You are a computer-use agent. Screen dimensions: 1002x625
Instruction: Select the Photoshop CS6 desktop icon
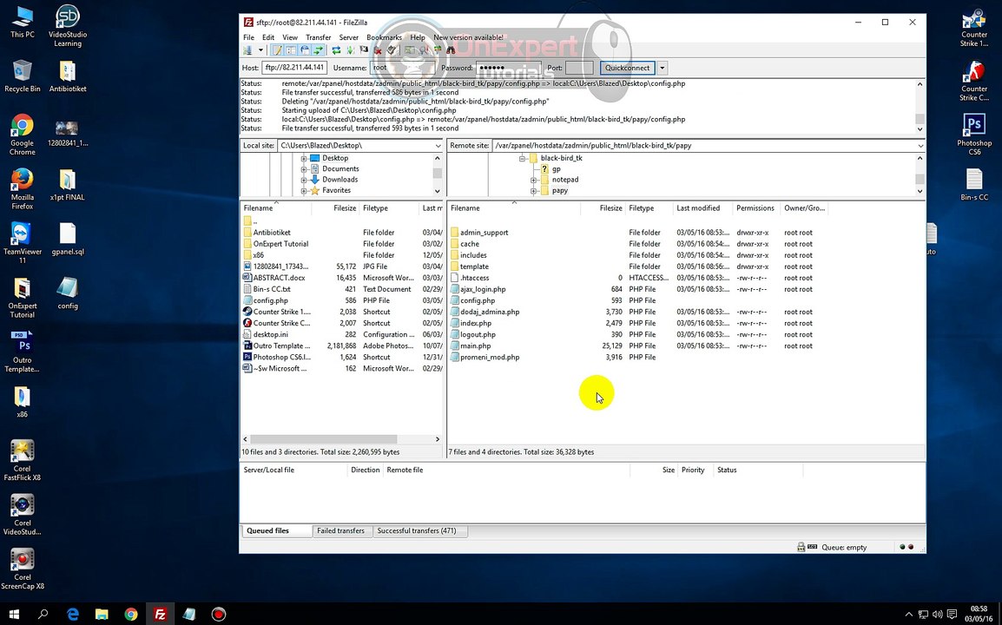[974, 135]
